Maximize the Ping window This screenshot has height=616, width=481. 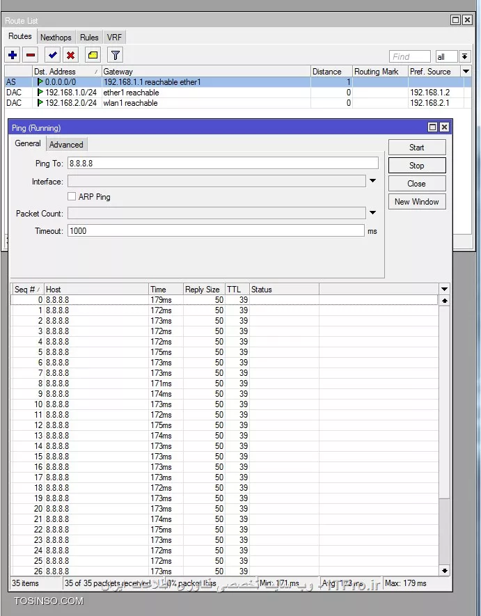[432, 127]
